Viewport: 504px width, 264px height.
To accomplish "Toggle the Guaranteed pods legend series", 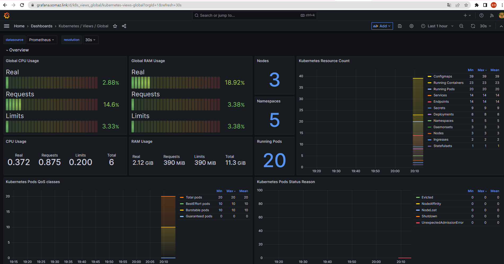I will (x=199, y=216).
